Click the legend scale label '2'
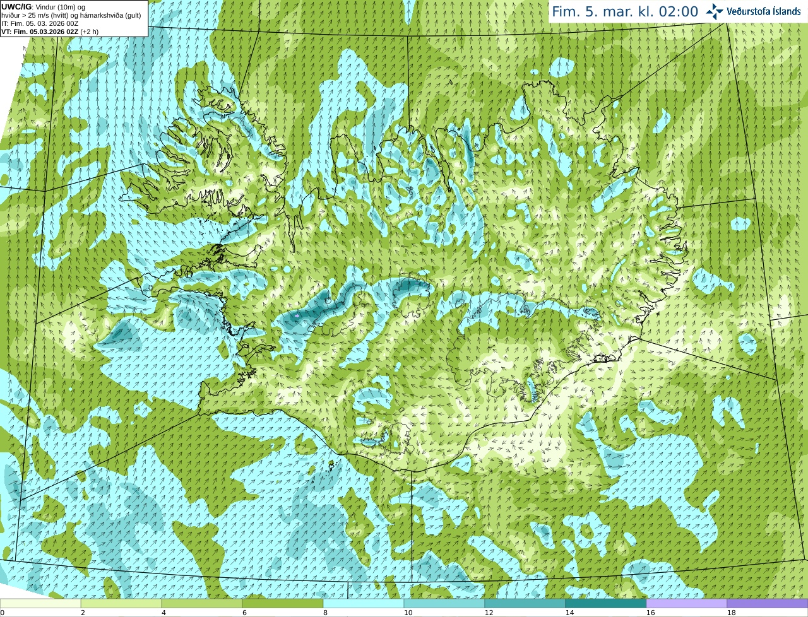Viewport: 808px width, 617px height. [x=83, y=613]
